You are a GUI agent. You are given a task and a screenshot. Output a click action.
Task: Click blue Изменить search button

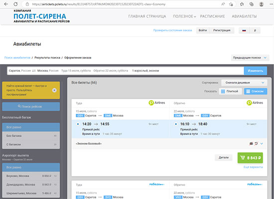tap(256, 71)
